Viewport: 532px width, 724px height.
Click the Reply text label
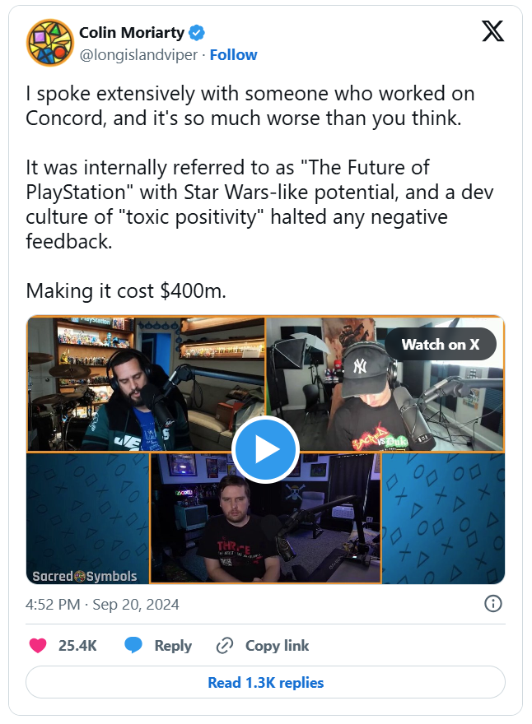(173, 646)
